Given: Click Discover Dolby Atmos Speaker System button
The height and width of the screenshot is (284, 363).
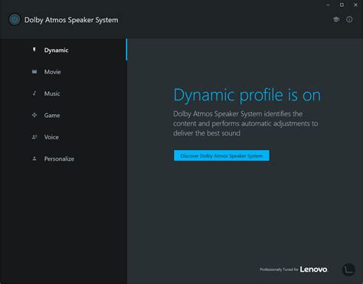Looking at the screenshot, I should coord(221,155).
